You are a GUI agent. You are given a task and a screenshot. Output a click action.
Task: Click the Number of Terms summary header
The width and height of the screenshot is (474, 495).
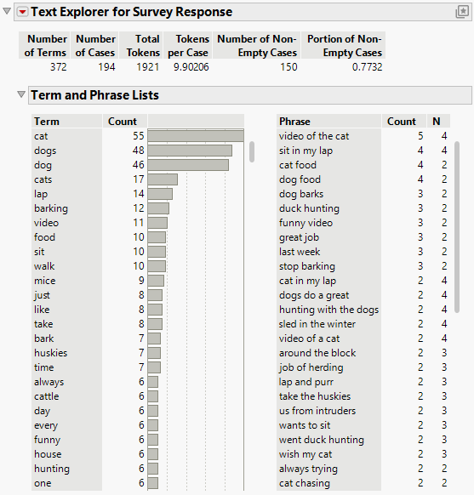44,45
